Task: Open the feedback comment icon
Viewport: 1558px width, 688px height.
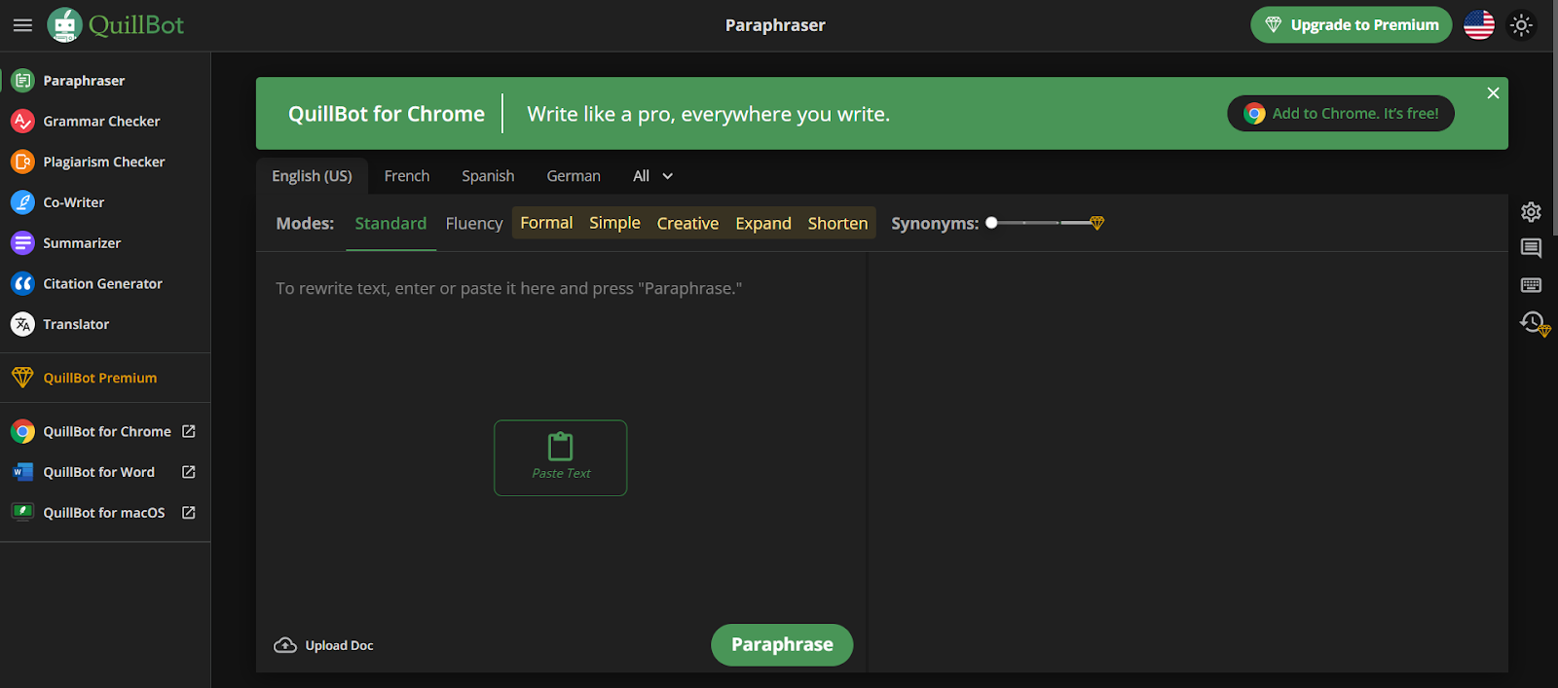Action: pos(1531,248)
